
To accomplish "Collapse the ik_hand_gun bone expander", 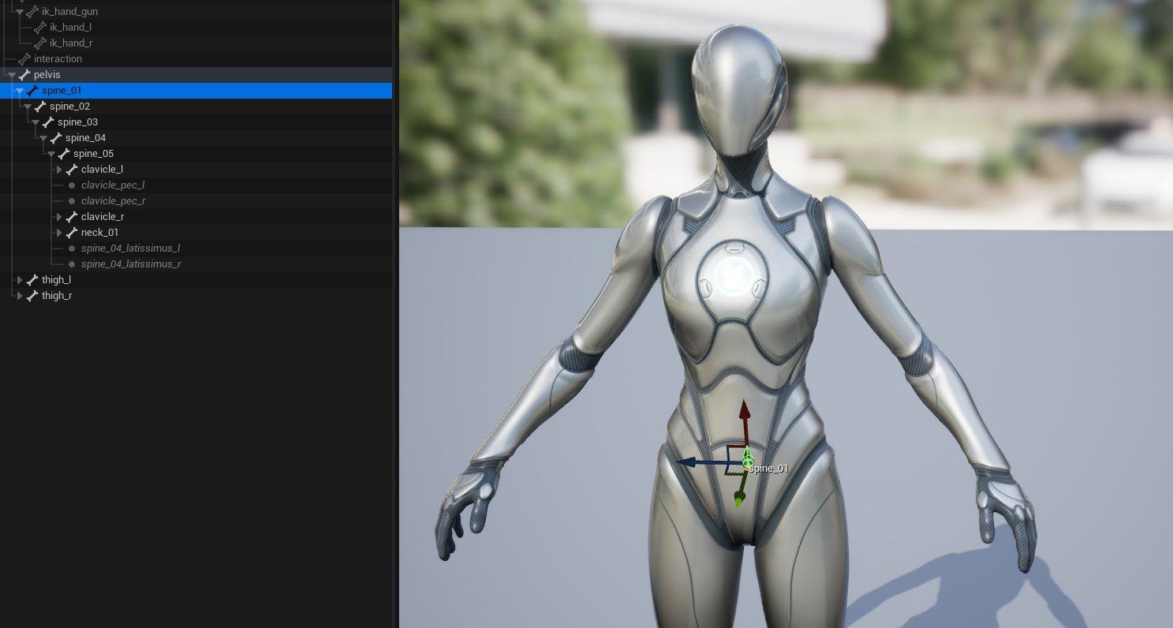I will point(20,12).
